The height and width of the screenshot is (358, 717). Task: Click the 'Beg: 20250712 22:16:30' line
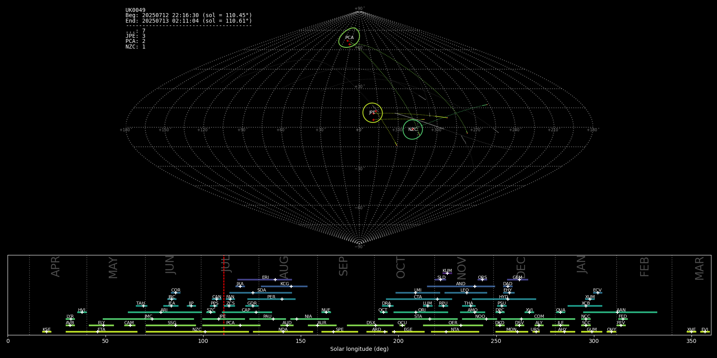(189, 16)
